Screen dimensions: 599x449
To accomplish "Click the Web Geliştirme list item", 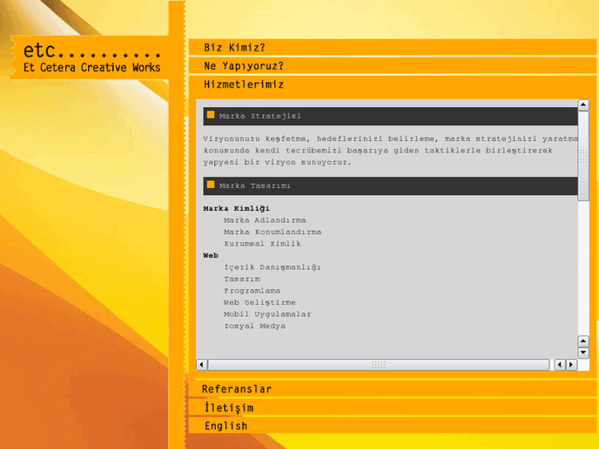I will pyautogui.click(x=260, y=302).
